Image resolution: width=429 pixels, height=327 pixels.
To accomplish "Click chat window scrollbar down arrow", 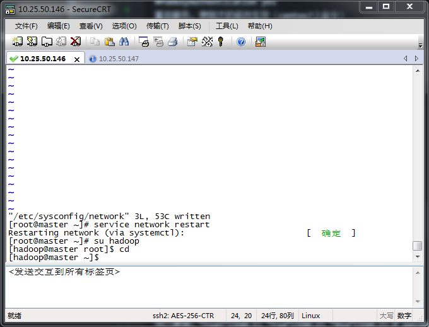I will point(417,301).
